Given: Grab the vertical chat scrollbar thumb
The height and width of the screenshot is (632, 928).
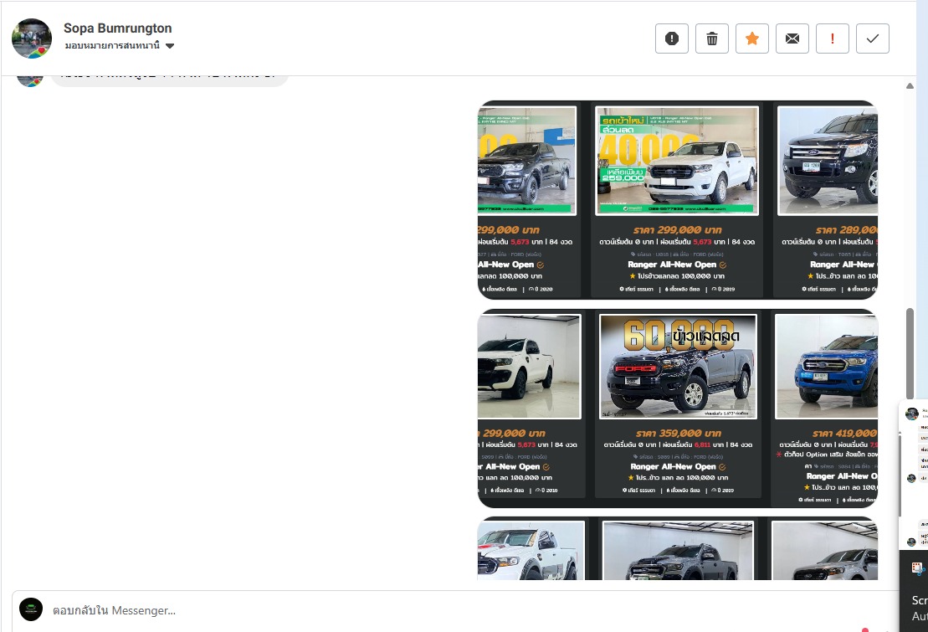Looking at the screenshot, I should click(910, 353).
